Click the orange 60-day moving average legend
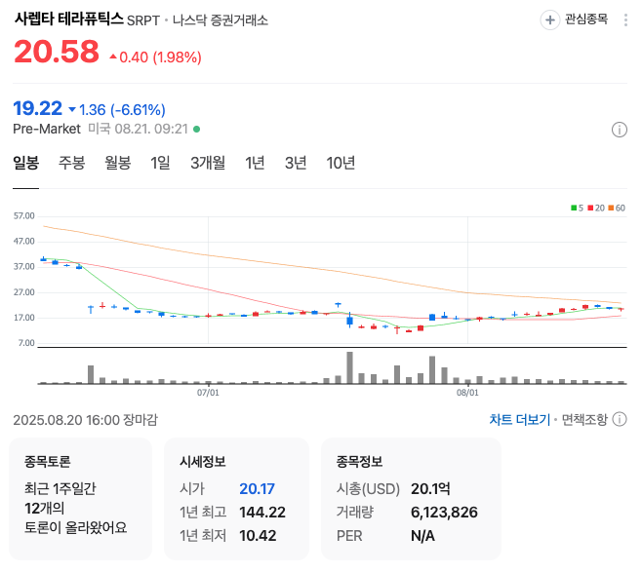 [617, 208]
